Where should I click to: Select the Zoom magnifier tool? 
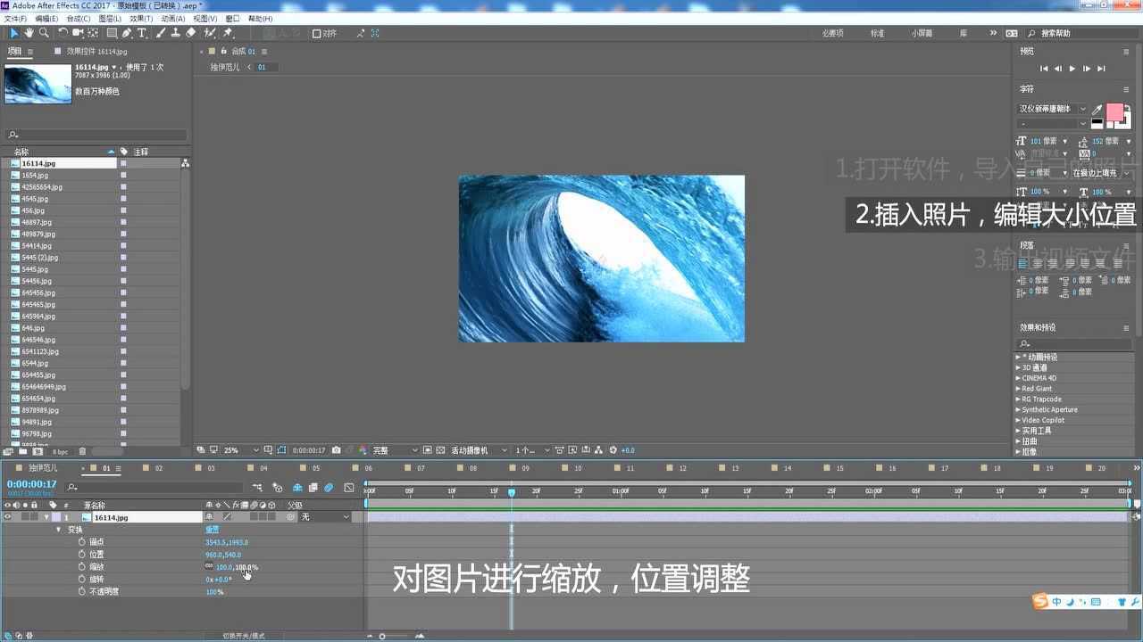point(43,33)
